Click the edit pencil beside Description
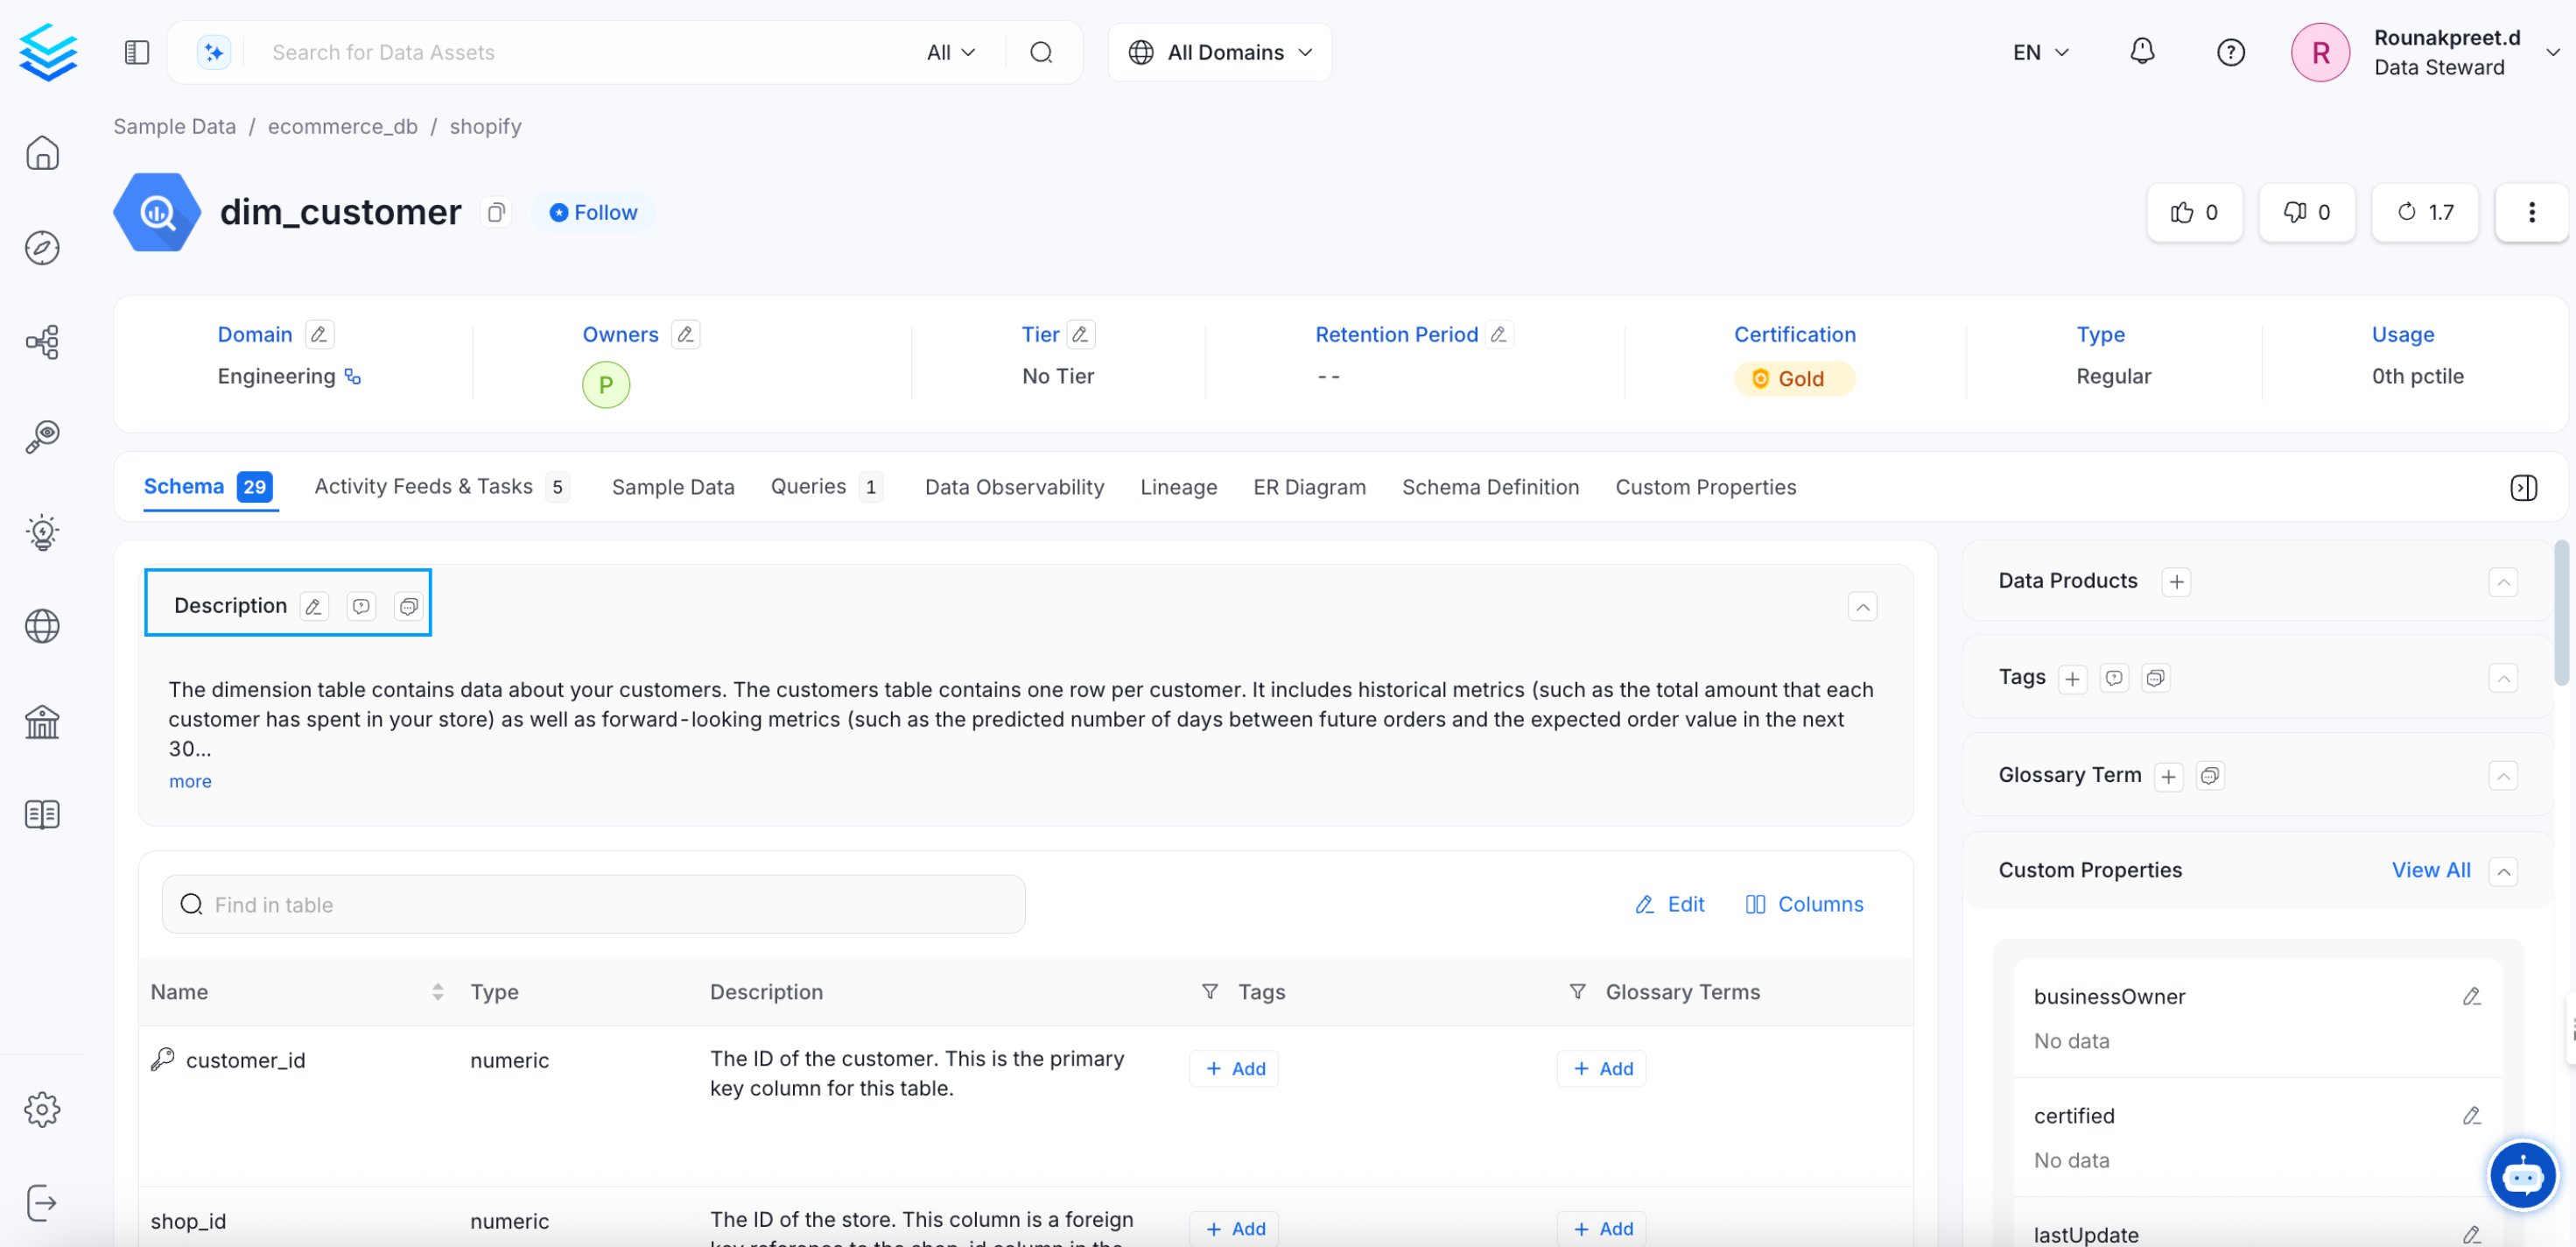Viewport: 2576px width, 1247px height. click(313, 605)
